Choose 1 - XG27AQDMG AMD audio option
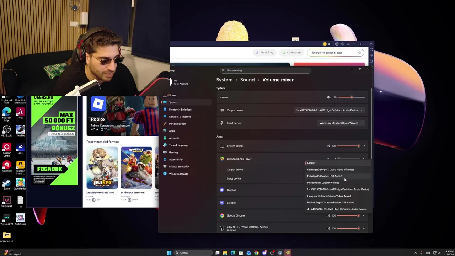Screen dimensions: 455x256 tap(338, 189)
